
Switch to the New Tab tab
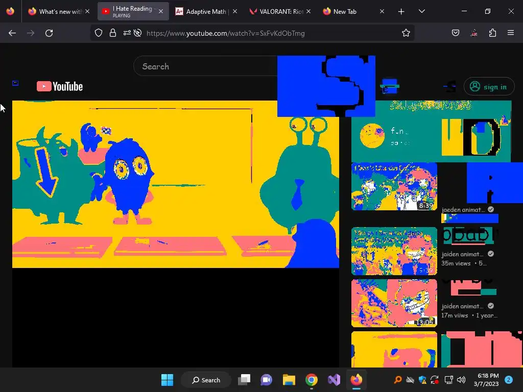point(353,11)
